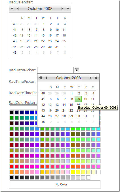The image size is (120, 192).
Task: Select October 15 in RadCalendar
Action: point(43,35)
